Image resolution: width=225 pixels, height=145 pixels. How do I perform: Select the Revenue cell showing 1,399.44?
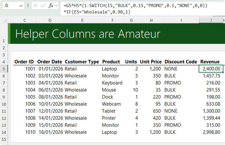(211, 118)
